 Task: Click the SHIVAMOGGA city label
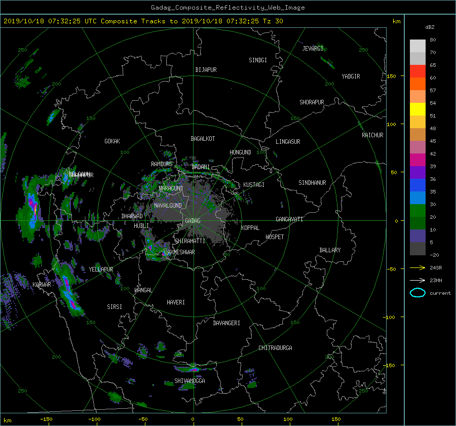point(189,380)
